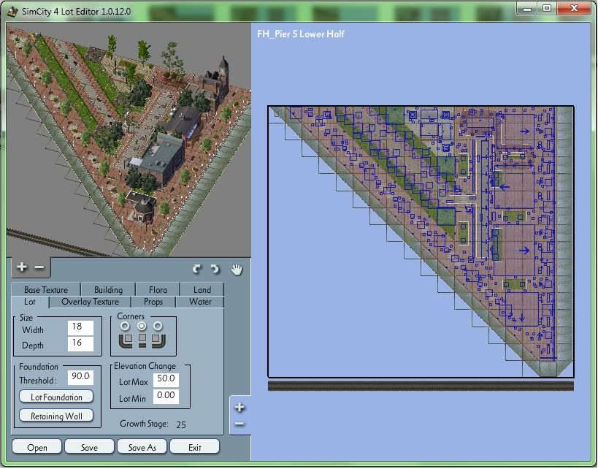Zoom out the 3D preview with minus
The height and width of the screenshot is (469, 598).
click(x=39, y=267)
